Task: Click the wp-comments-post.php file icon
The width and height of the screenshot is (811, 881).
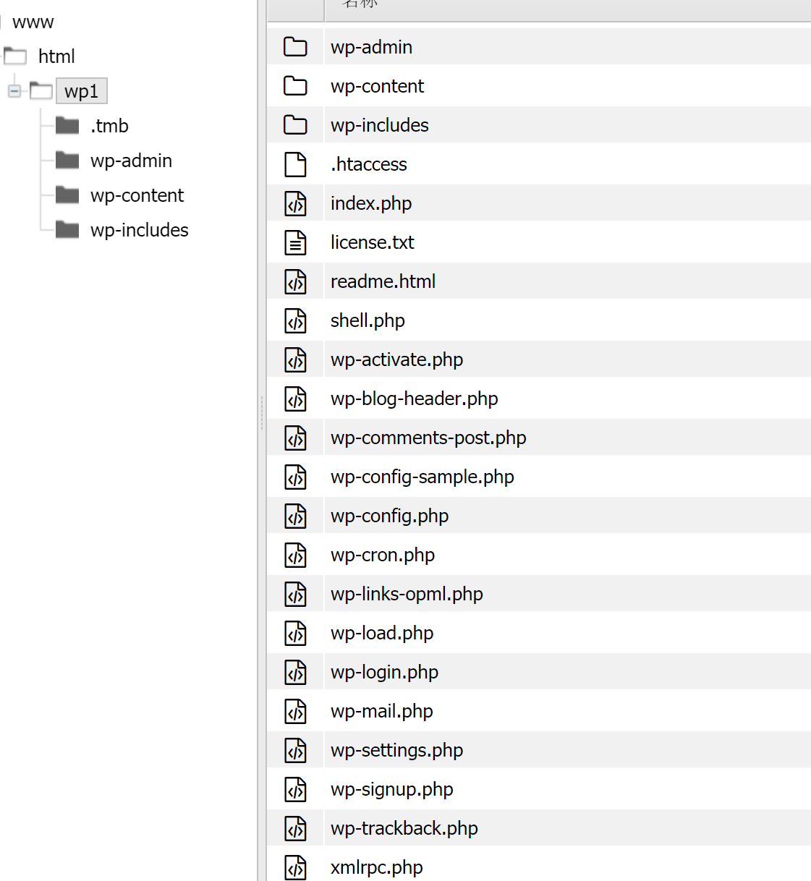Action: [x=295, y=438]
